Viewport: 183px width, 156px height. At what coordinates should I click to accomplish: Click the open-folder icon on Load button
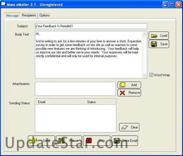point(154,36)
